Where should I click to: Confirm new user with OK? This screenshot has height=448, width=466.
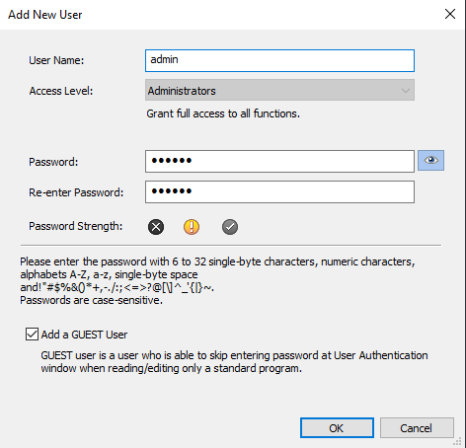tap(337, 428)
